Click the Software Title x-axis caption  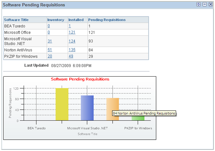[x=87, y=134]
